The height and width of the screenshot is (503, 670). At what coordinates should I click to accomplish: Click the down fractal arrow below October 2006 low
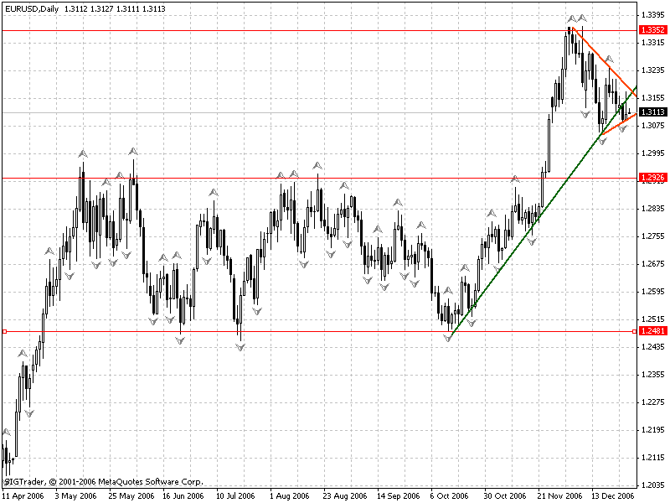(448, 338)
